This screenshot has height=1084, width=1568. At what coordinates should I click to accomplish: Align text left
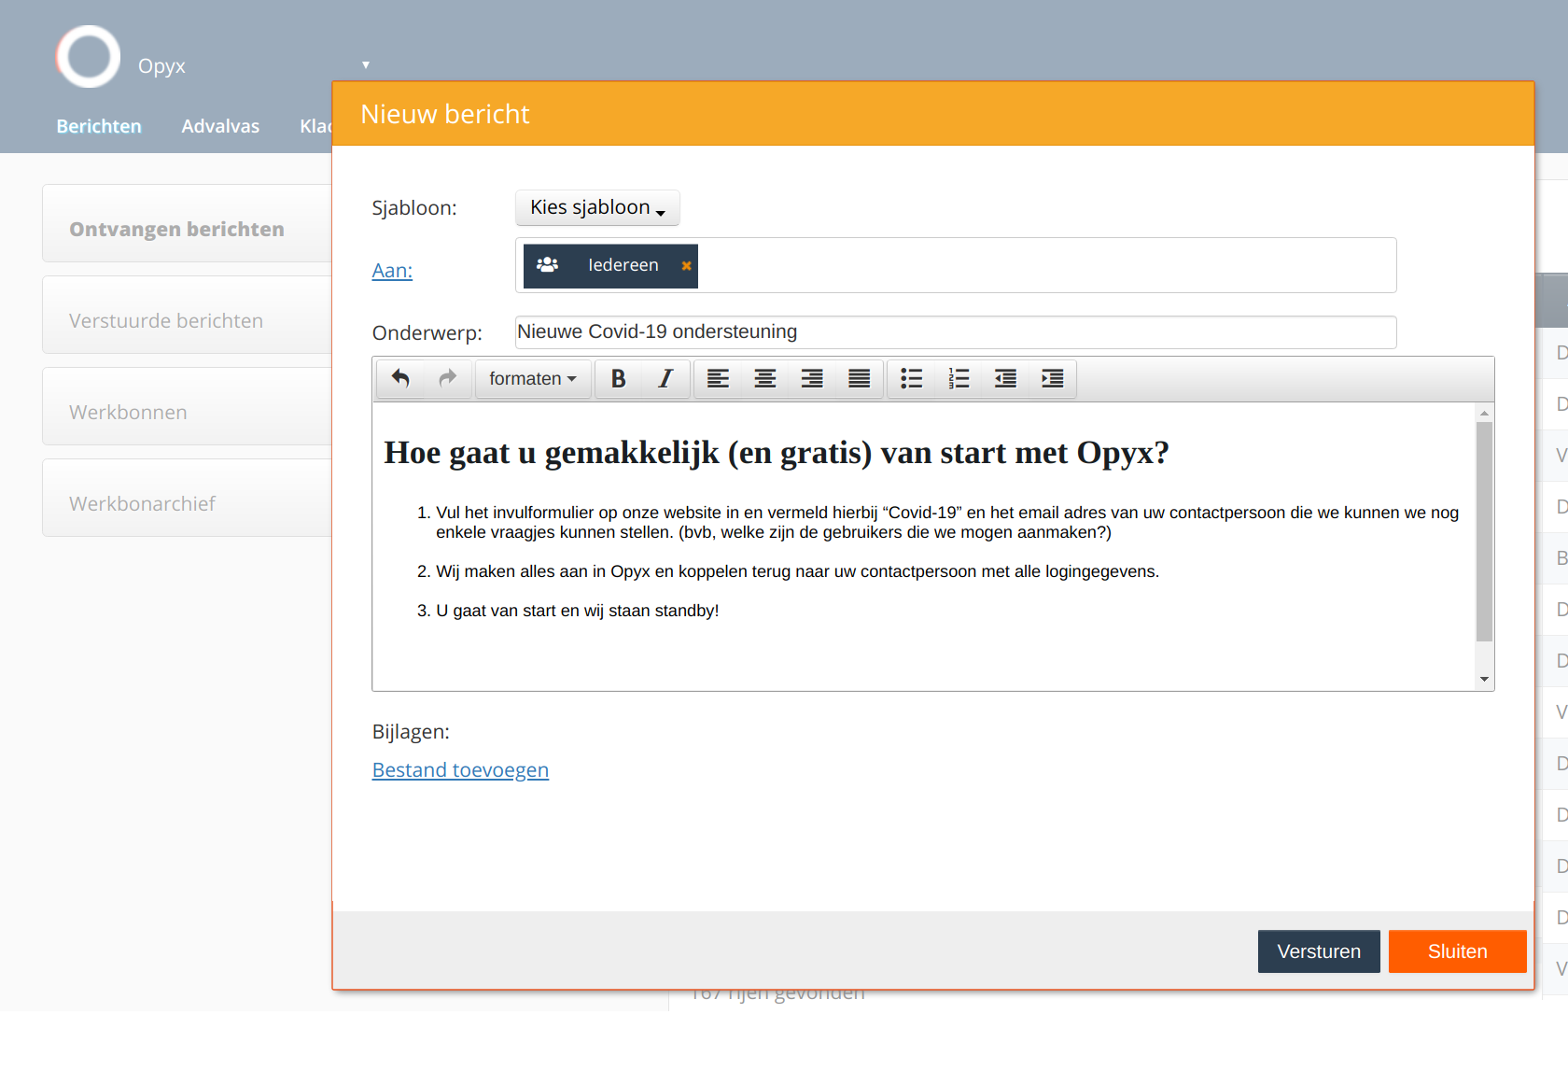(x=718, y=378)
